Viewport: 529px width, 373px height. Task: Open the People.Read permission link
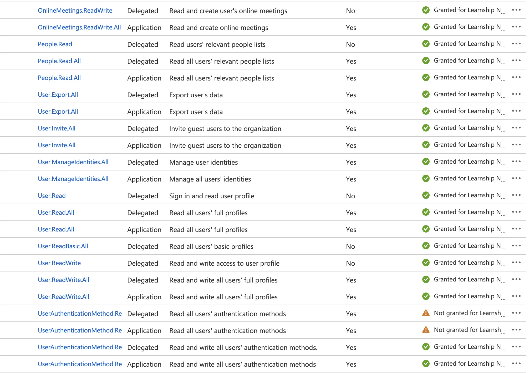pyautogui.click(x=55, y=44)
